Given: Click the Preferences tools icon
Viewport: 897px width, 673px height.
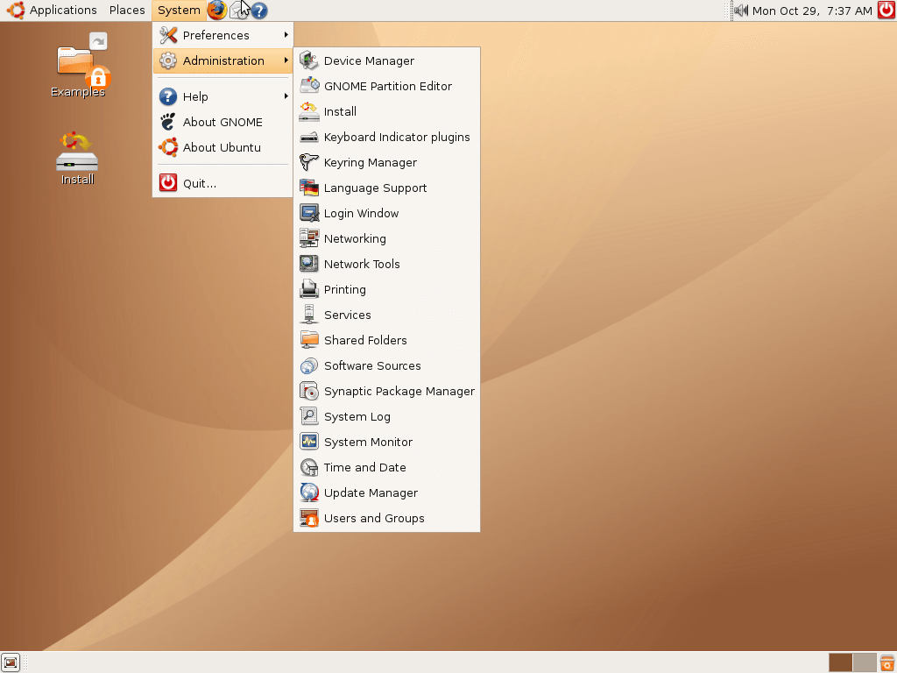Looking at the screenshot, I should 168,35.
